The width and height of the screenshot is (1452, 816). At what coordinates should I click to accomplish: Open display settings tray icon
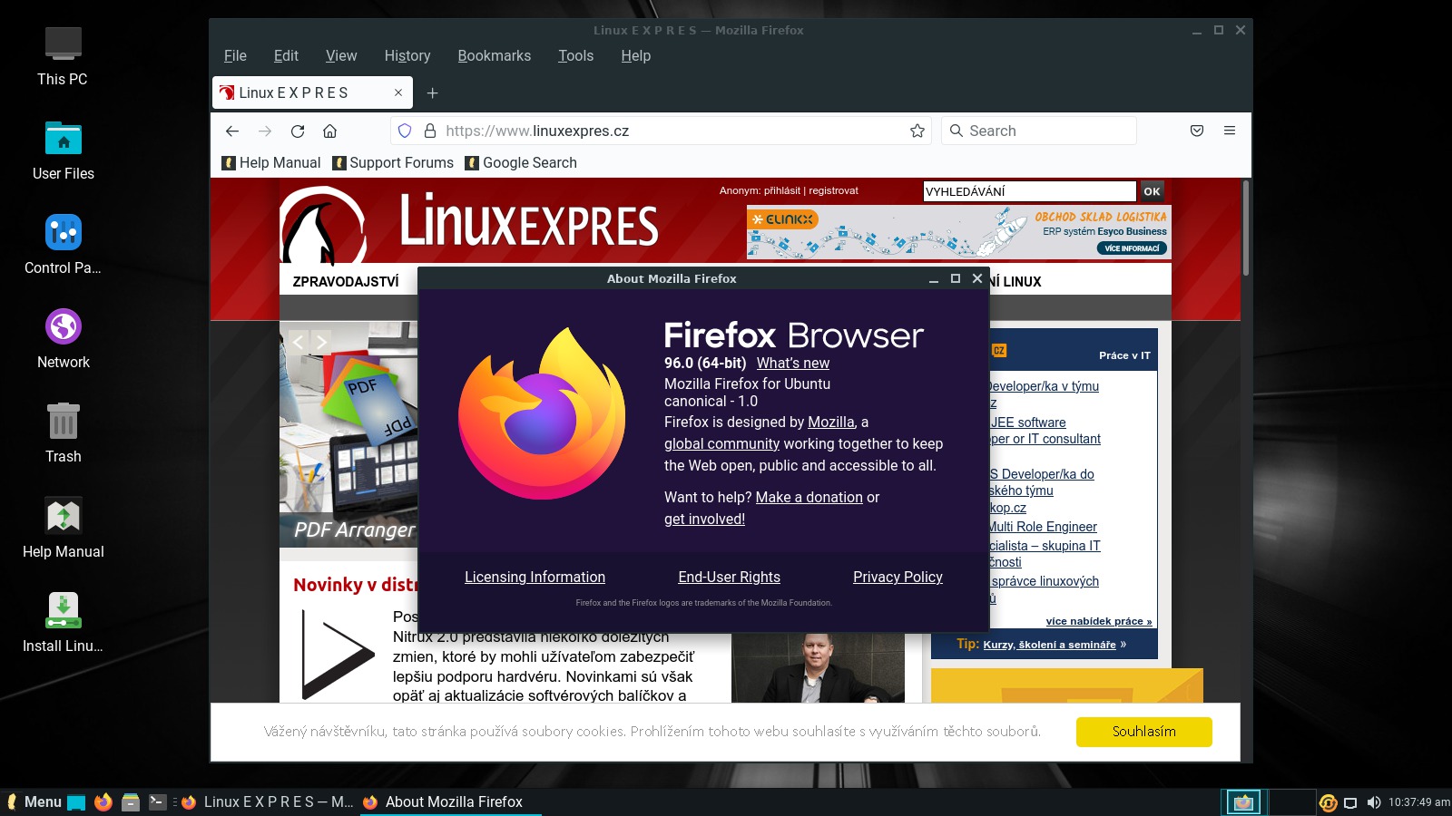point(1350,802)
